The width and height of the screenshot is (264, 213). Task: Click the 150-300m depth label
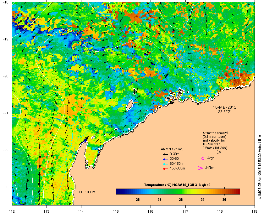tap(177, 168)
